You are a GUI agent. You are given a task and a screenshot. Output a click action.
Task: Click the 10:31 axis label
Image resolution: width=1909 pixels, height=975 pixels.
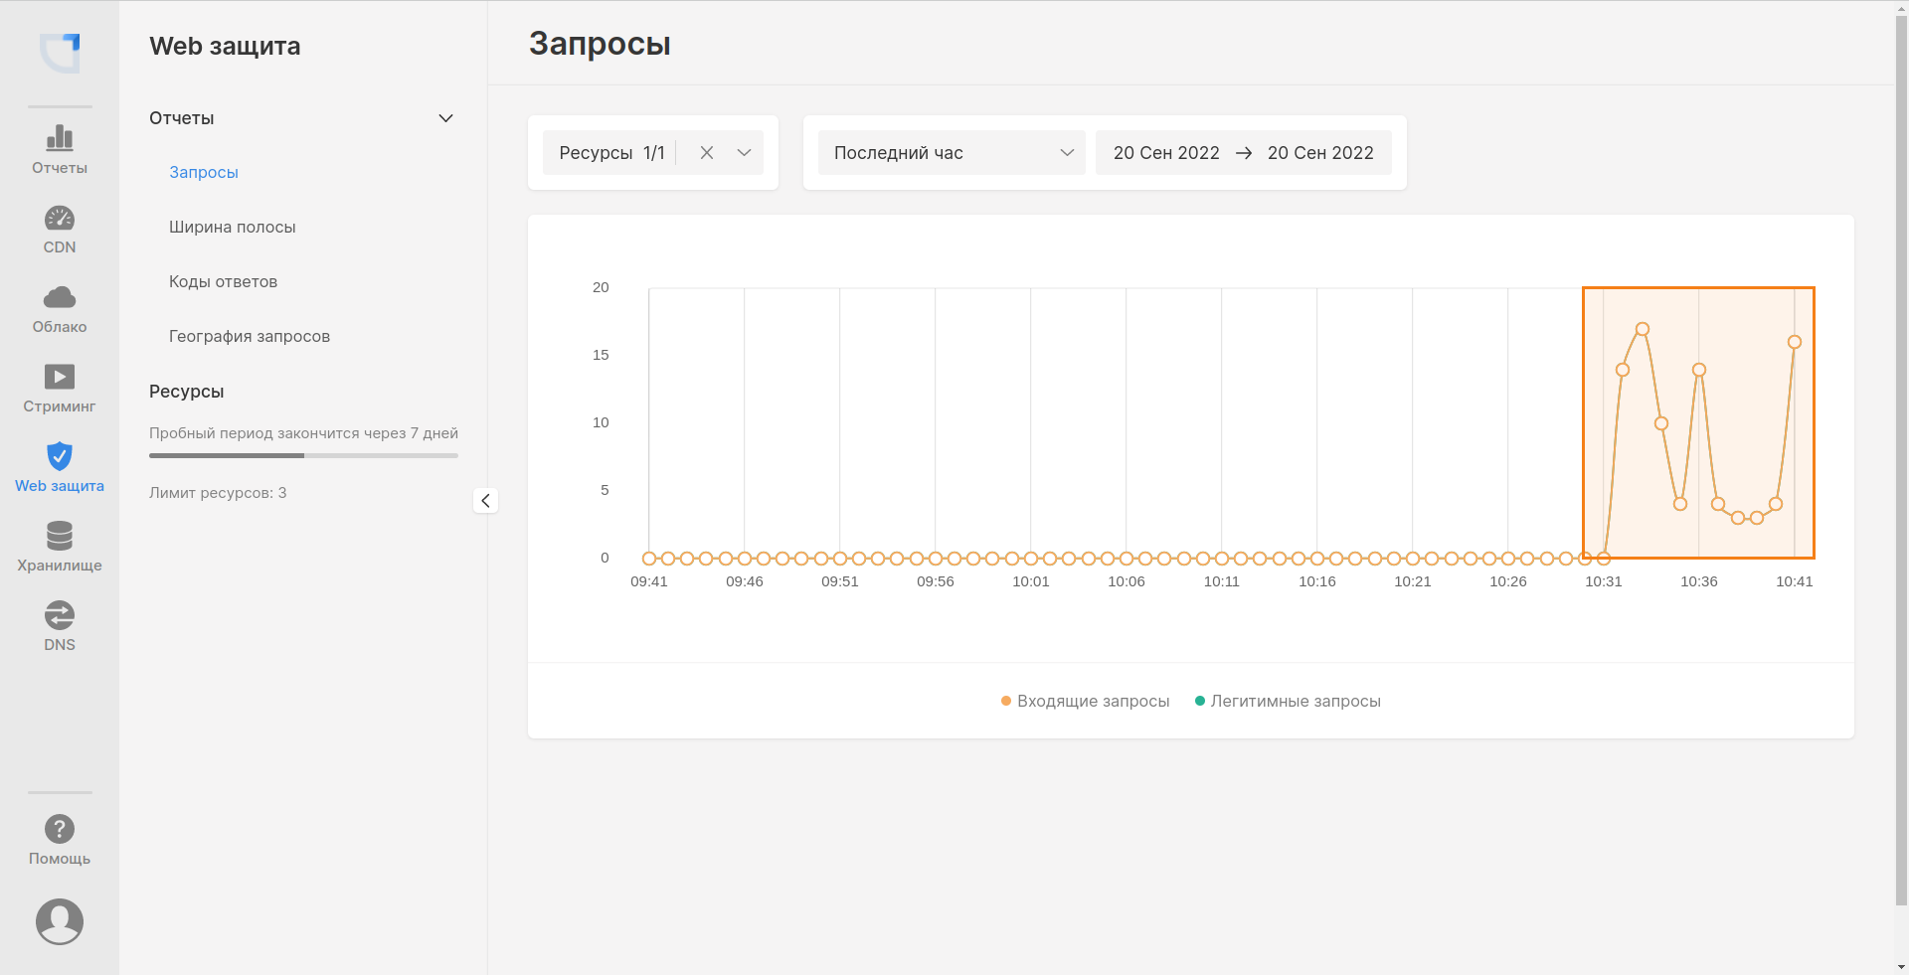click(1603, 581)
